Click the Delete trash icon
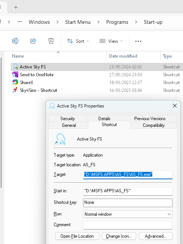This screenshot has width=183, height=244. 51,41
